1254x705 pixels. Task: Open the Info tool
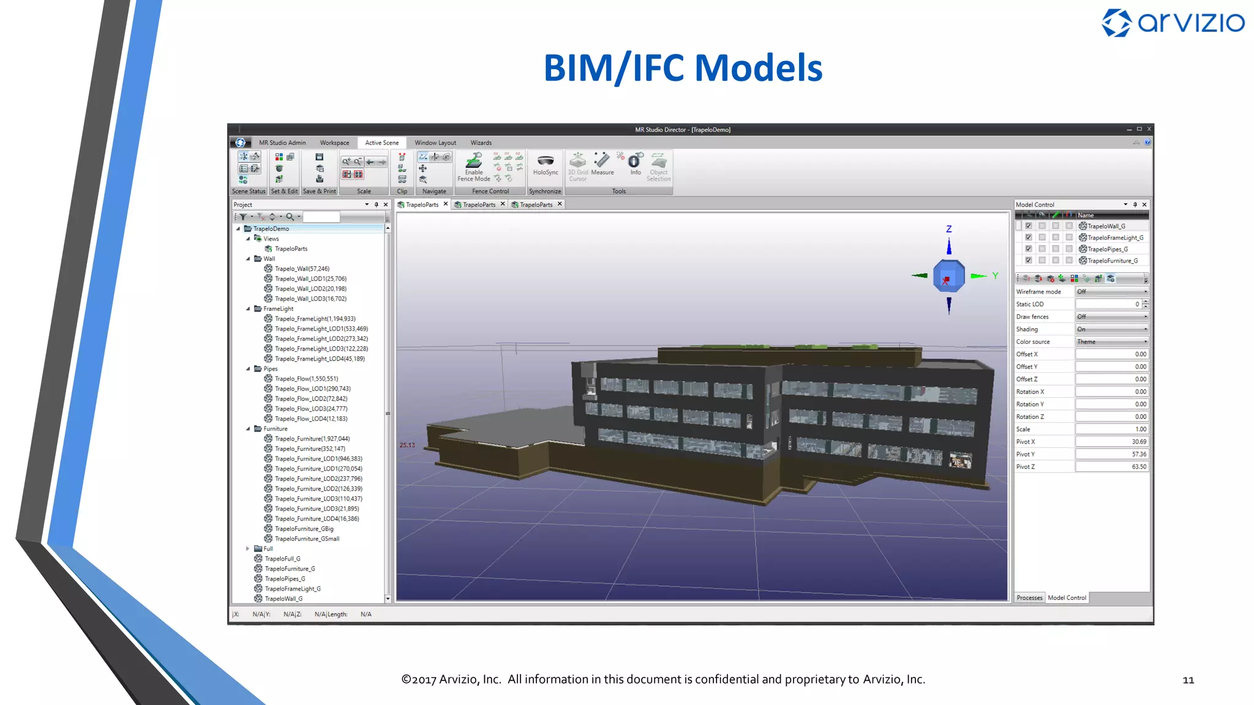coord(635,161)
